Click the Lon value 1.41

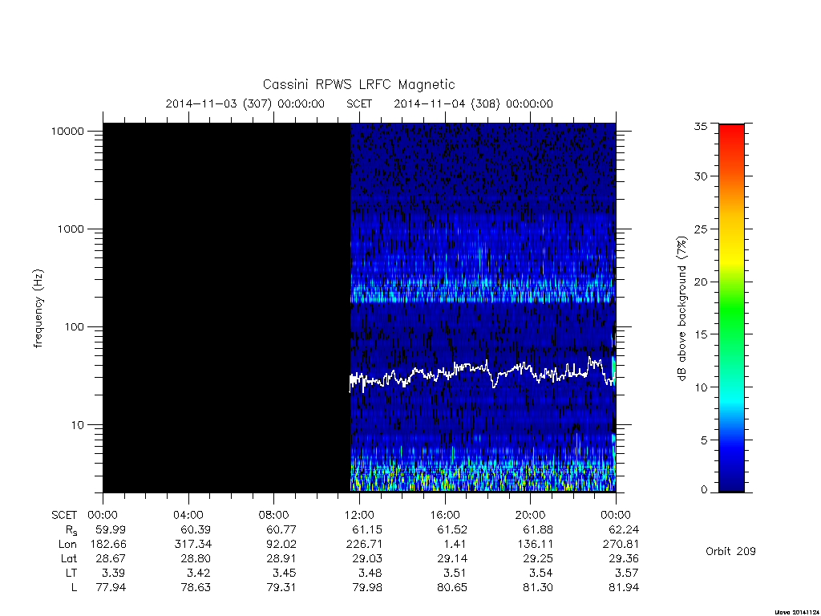point(455,545)
